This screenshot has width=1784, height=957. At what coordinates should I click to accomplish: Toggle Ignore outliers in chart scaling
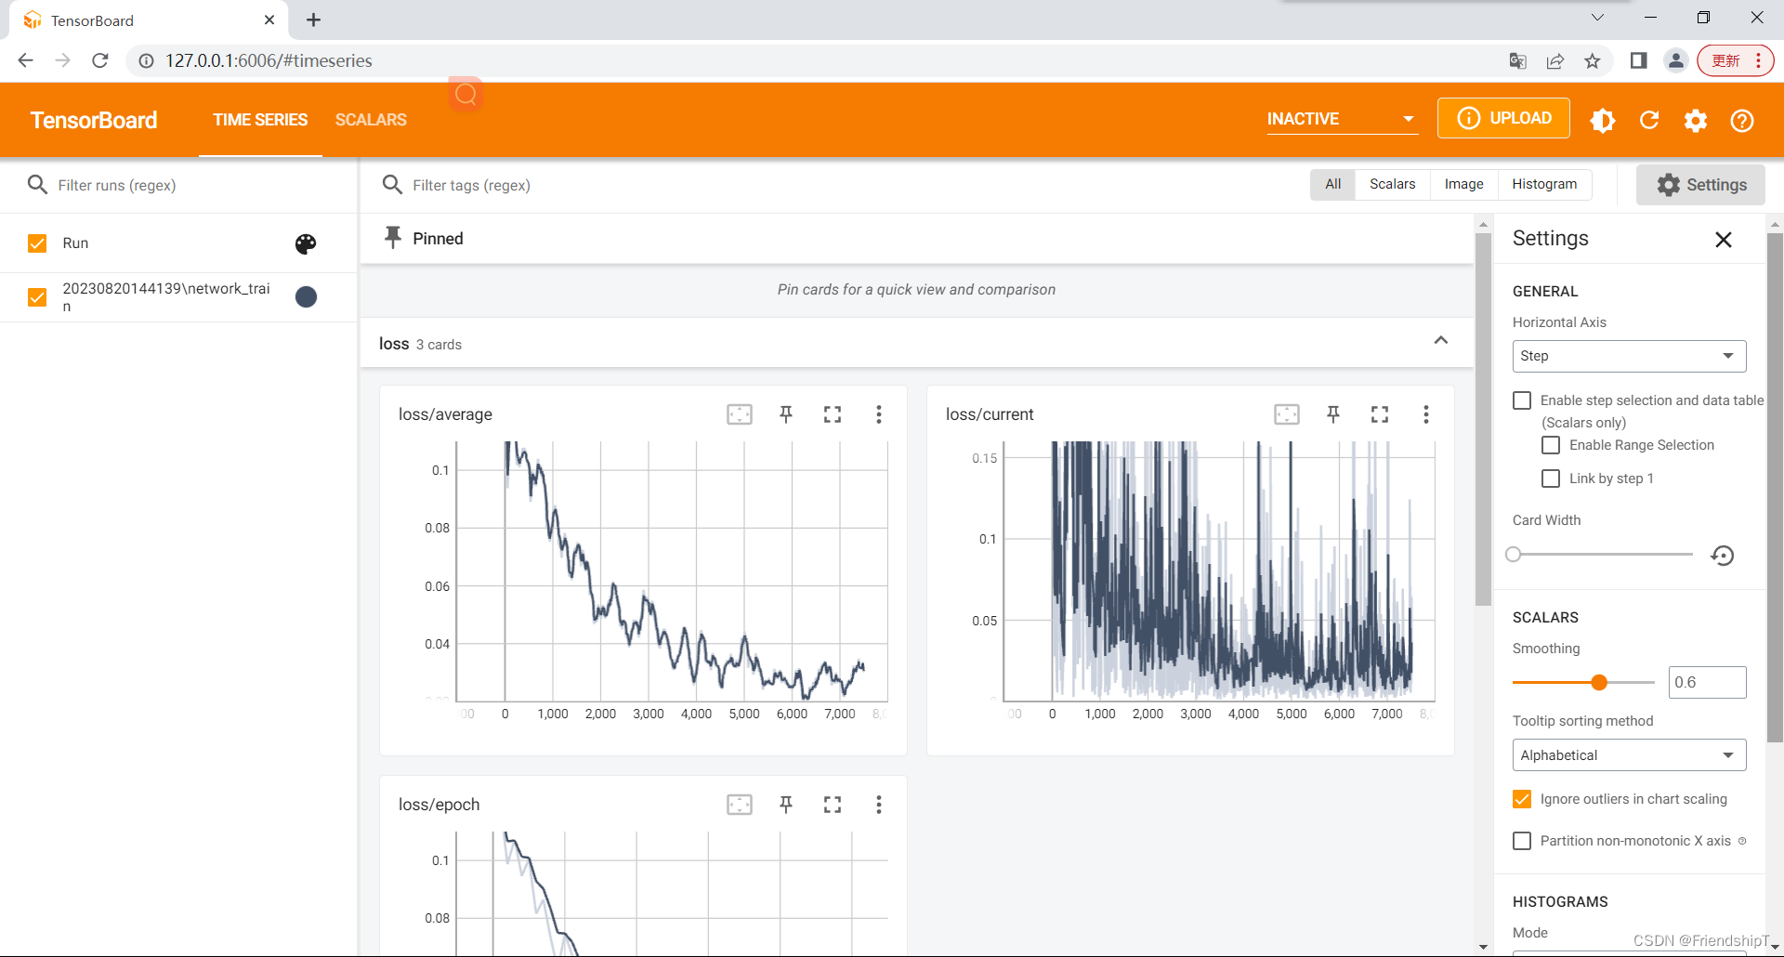pos(1522,799)
